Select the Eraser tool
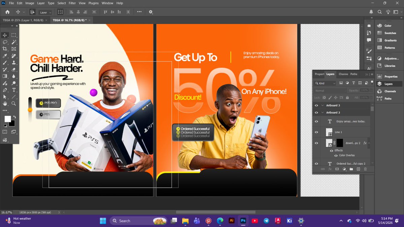Viewport: 404px width, 227px height. [14, 70]
